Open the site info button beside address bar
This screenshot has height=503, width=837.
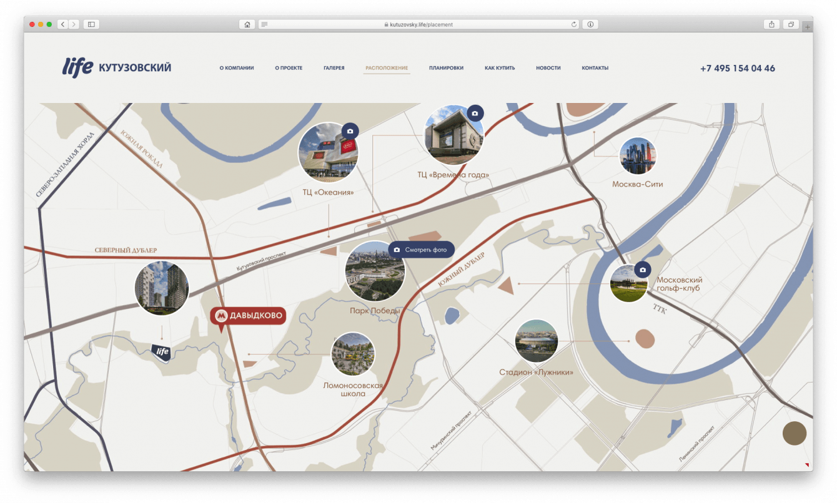pos(590,24)
